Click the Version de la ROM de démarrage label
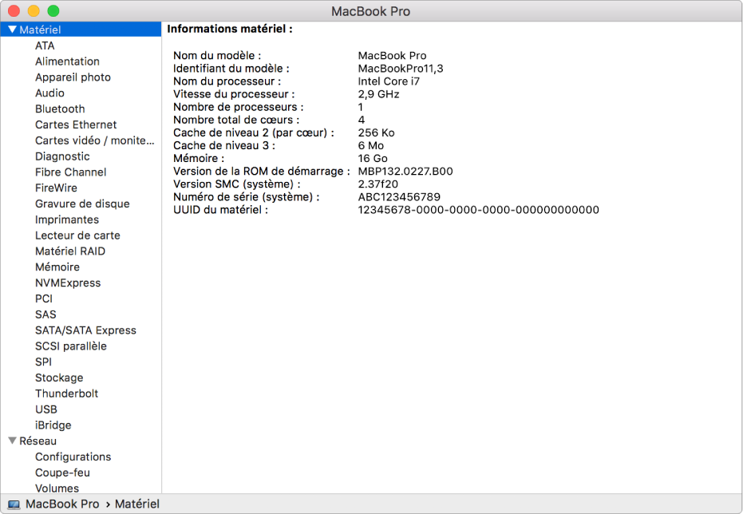Viewport: 743px width, 514px height. click(262, 171)
